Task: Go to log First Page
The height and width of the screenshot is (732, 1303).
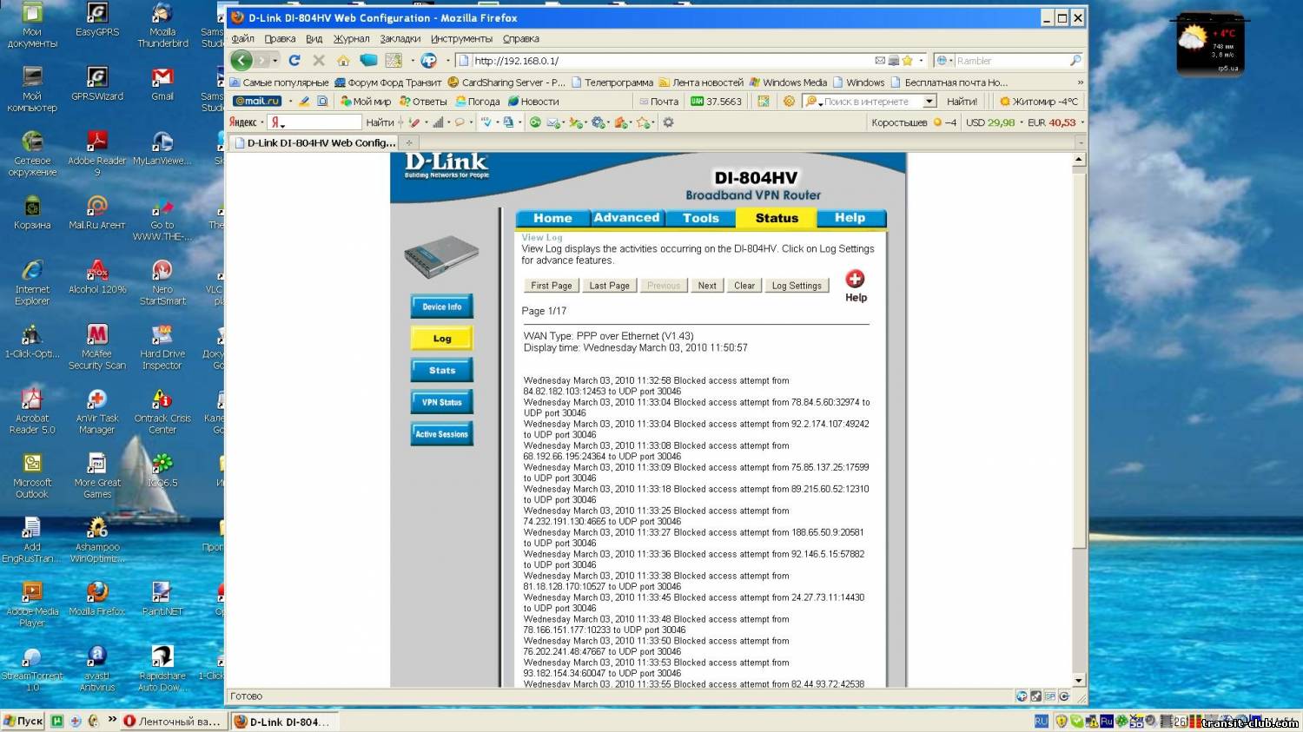Action: [x=552, y=286]
